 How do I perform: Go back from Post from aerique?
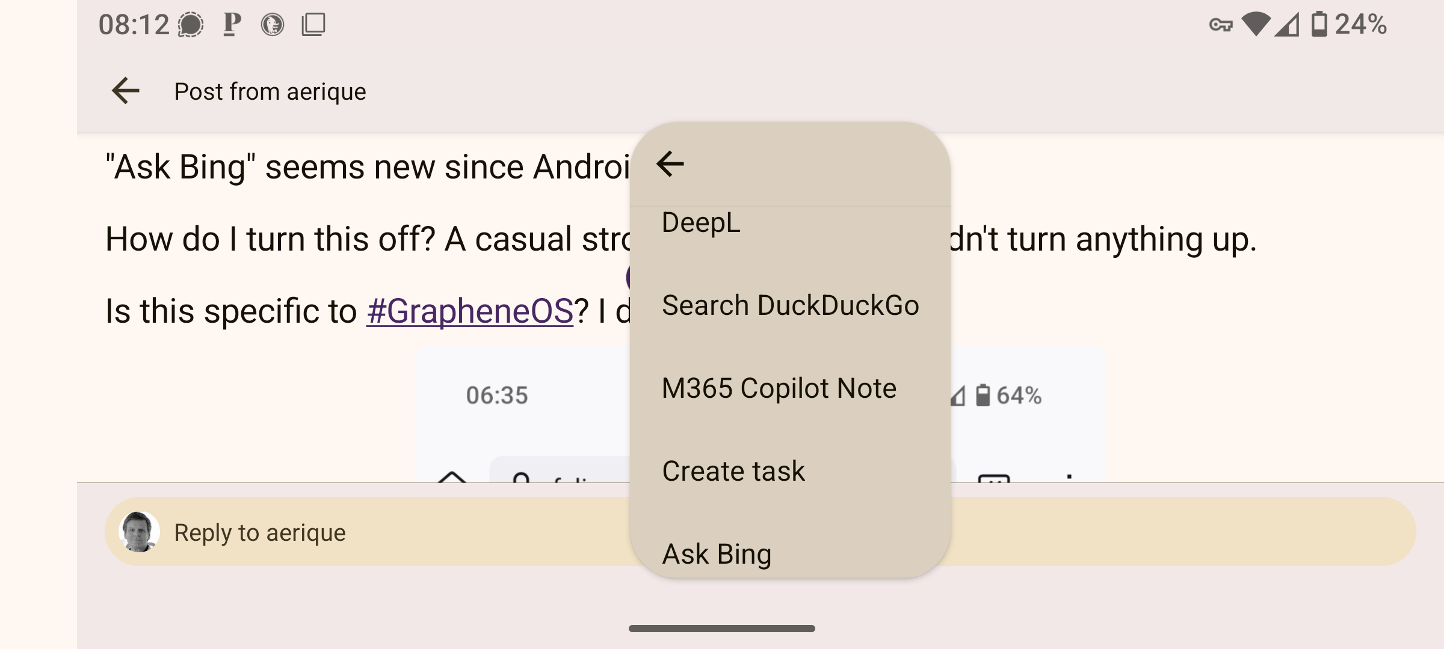[x=126, y=91]
